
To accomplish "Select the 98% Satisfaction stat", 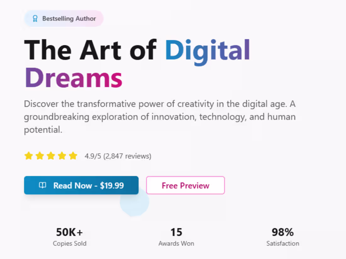I will pyautogui.click(x=282, y=236).
